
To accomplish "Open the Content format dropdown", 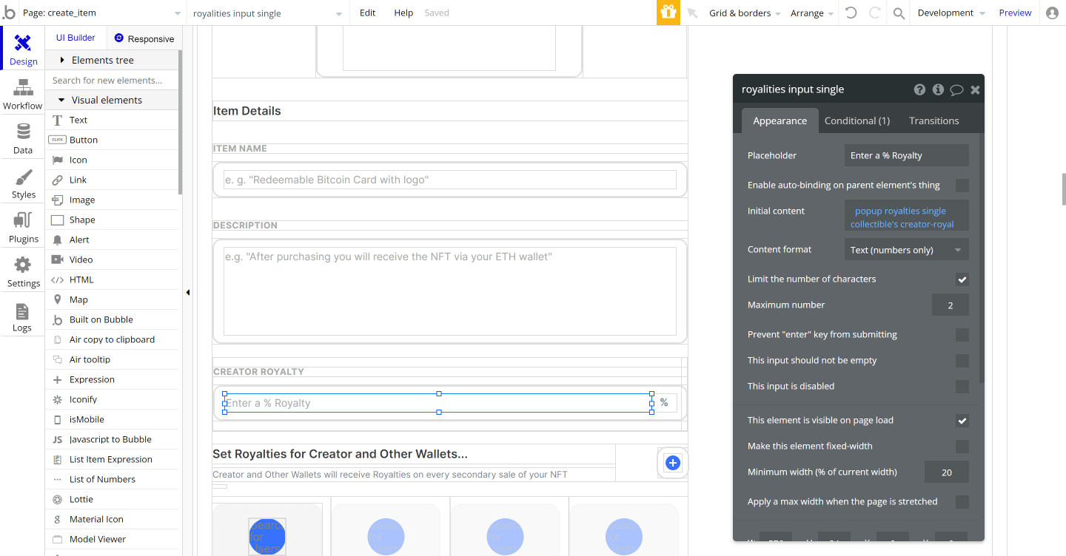I will [906, 249].
